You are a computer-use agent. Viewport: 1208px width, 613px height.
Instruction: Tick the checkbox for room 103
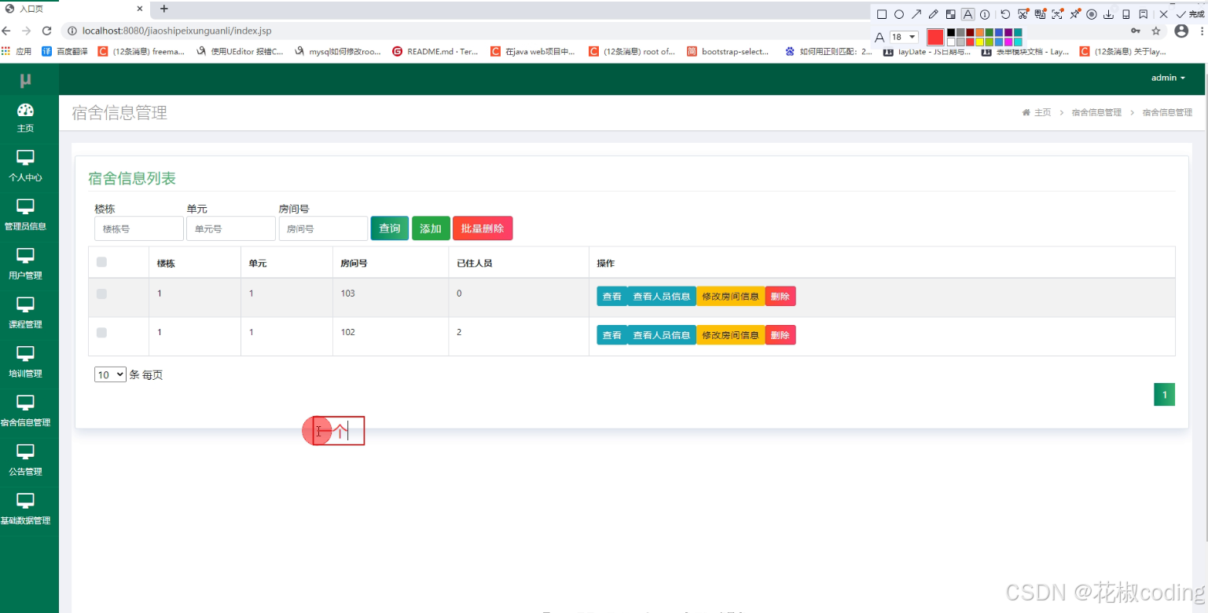click(x=101, y=294)
